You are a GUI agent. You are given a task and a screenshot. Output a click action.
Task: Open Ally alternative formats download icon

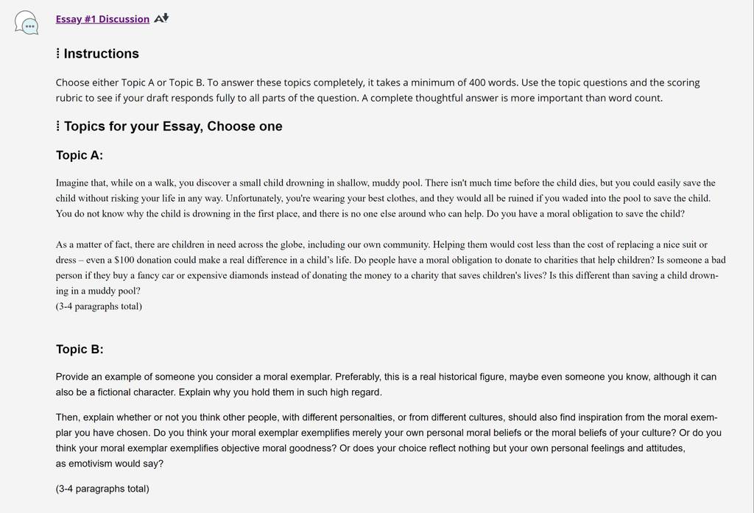(x=161, y=18)
